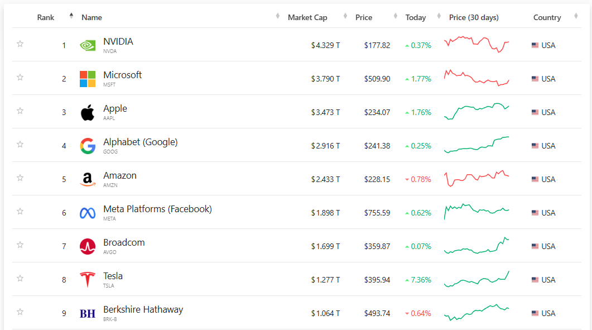The image size is (592, 330).
Task: Star Apple as a favorite
Action: 20,111
